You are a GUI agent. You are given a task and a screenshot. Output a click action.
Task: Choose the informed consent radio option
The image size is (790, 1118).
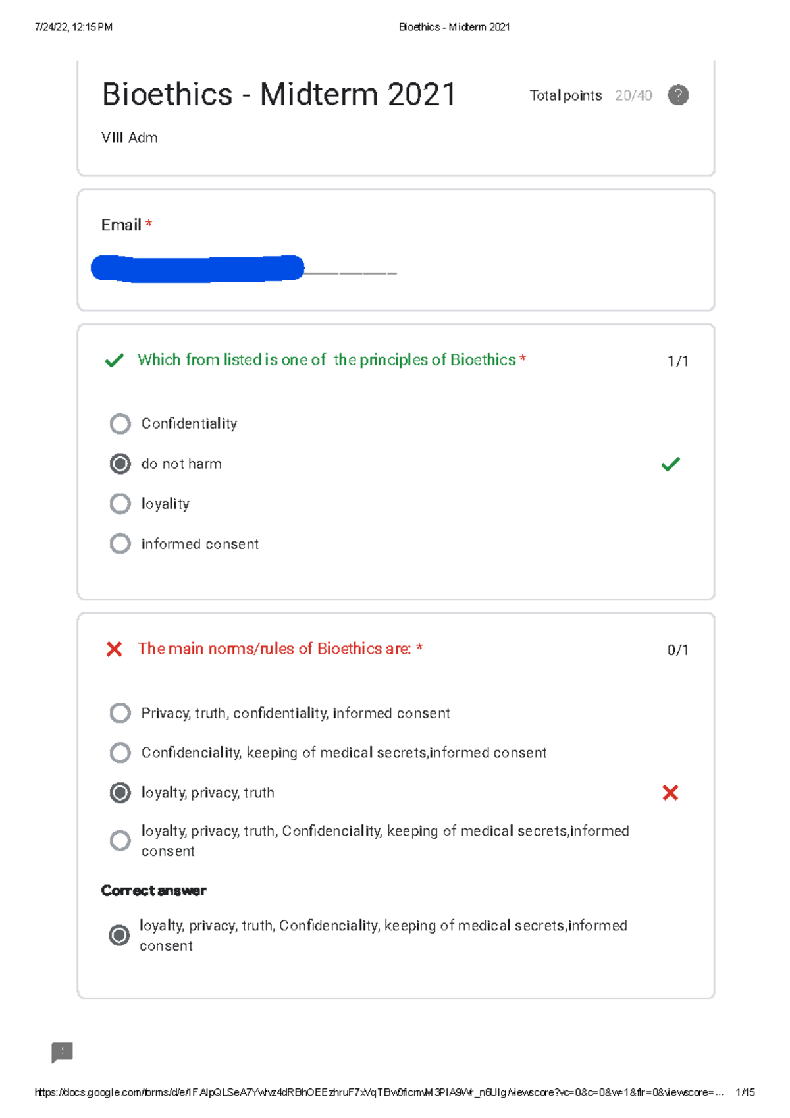tap(120, 544)
